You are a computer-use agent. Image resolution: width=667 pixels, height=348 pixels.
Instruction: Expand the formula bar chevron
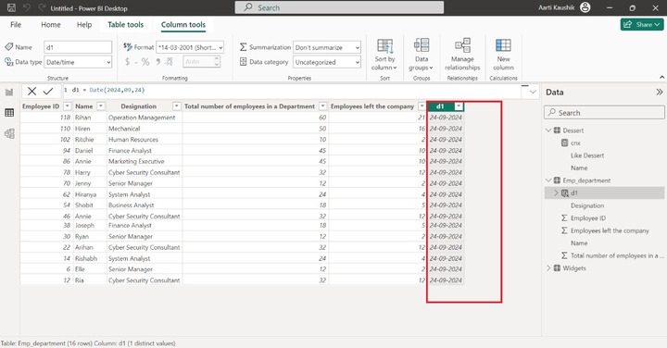point(533,92)
